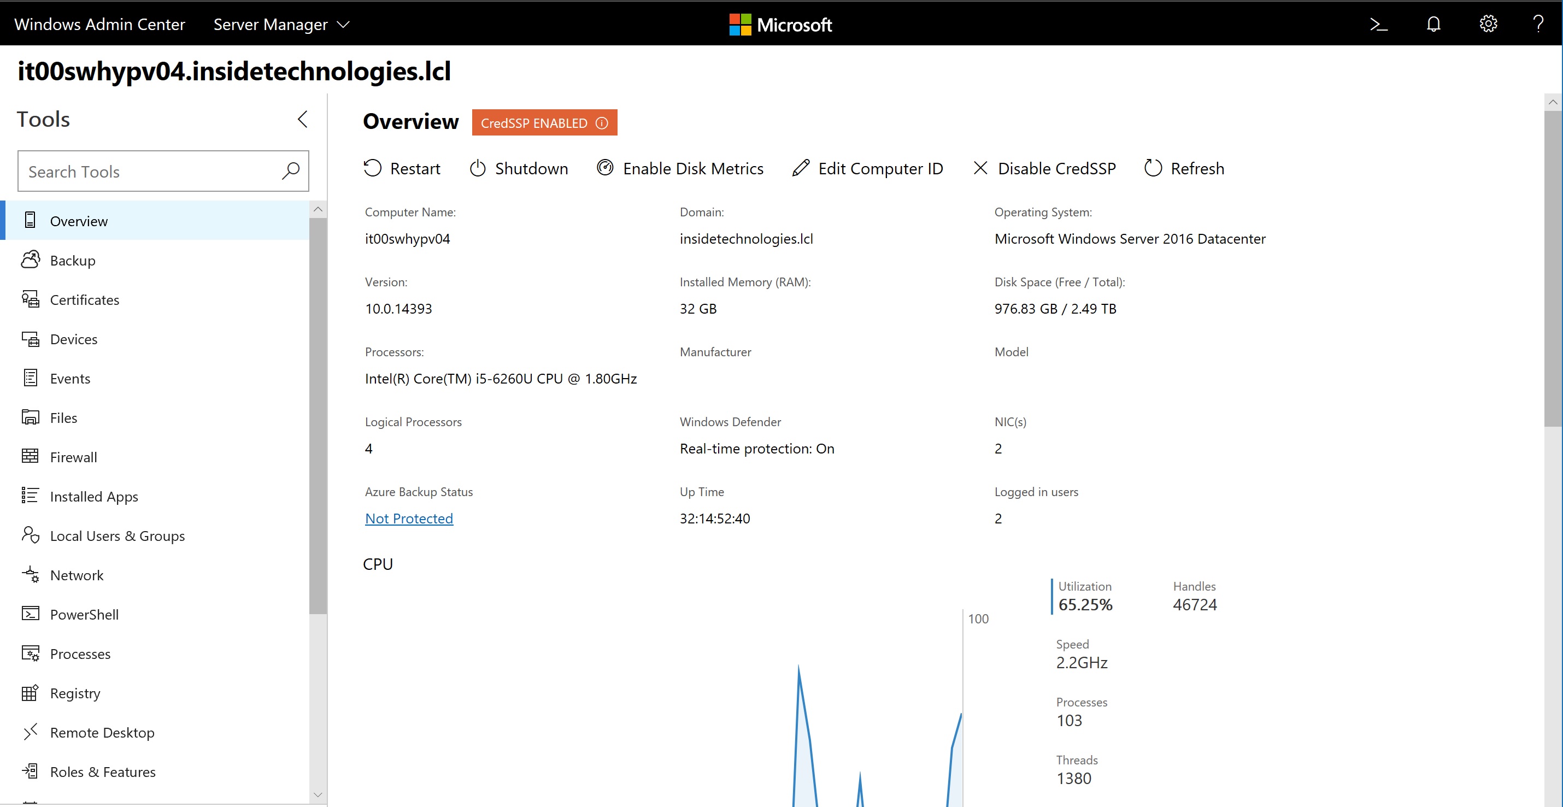The image size is (1563, 807).
Task: Click the server hostname page heading
Action: tap(233, 71)
